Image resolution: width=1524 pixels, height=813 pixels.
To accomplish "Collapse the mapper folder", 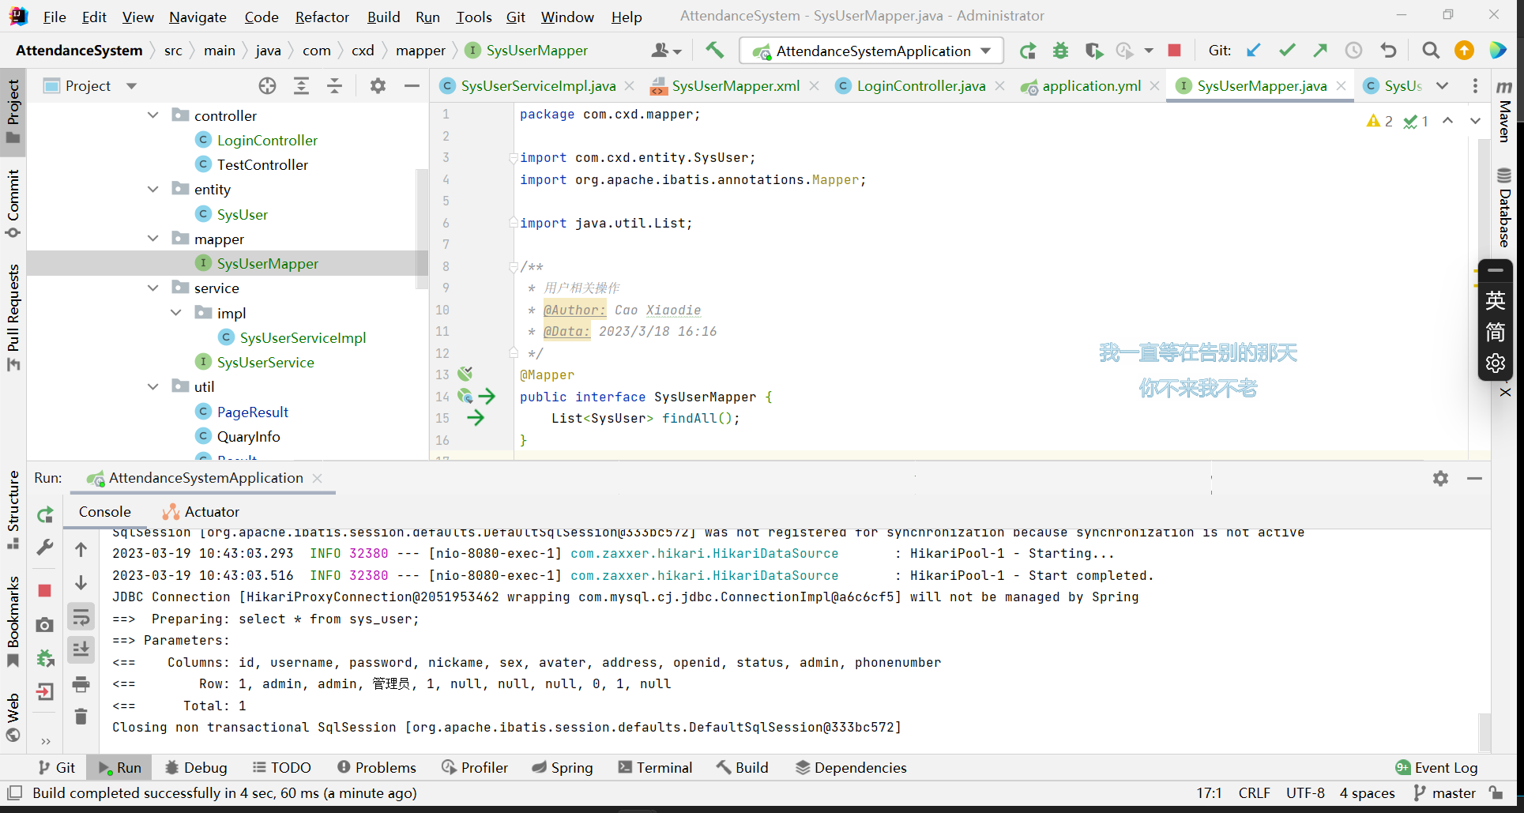I will [x=152, y=239].
